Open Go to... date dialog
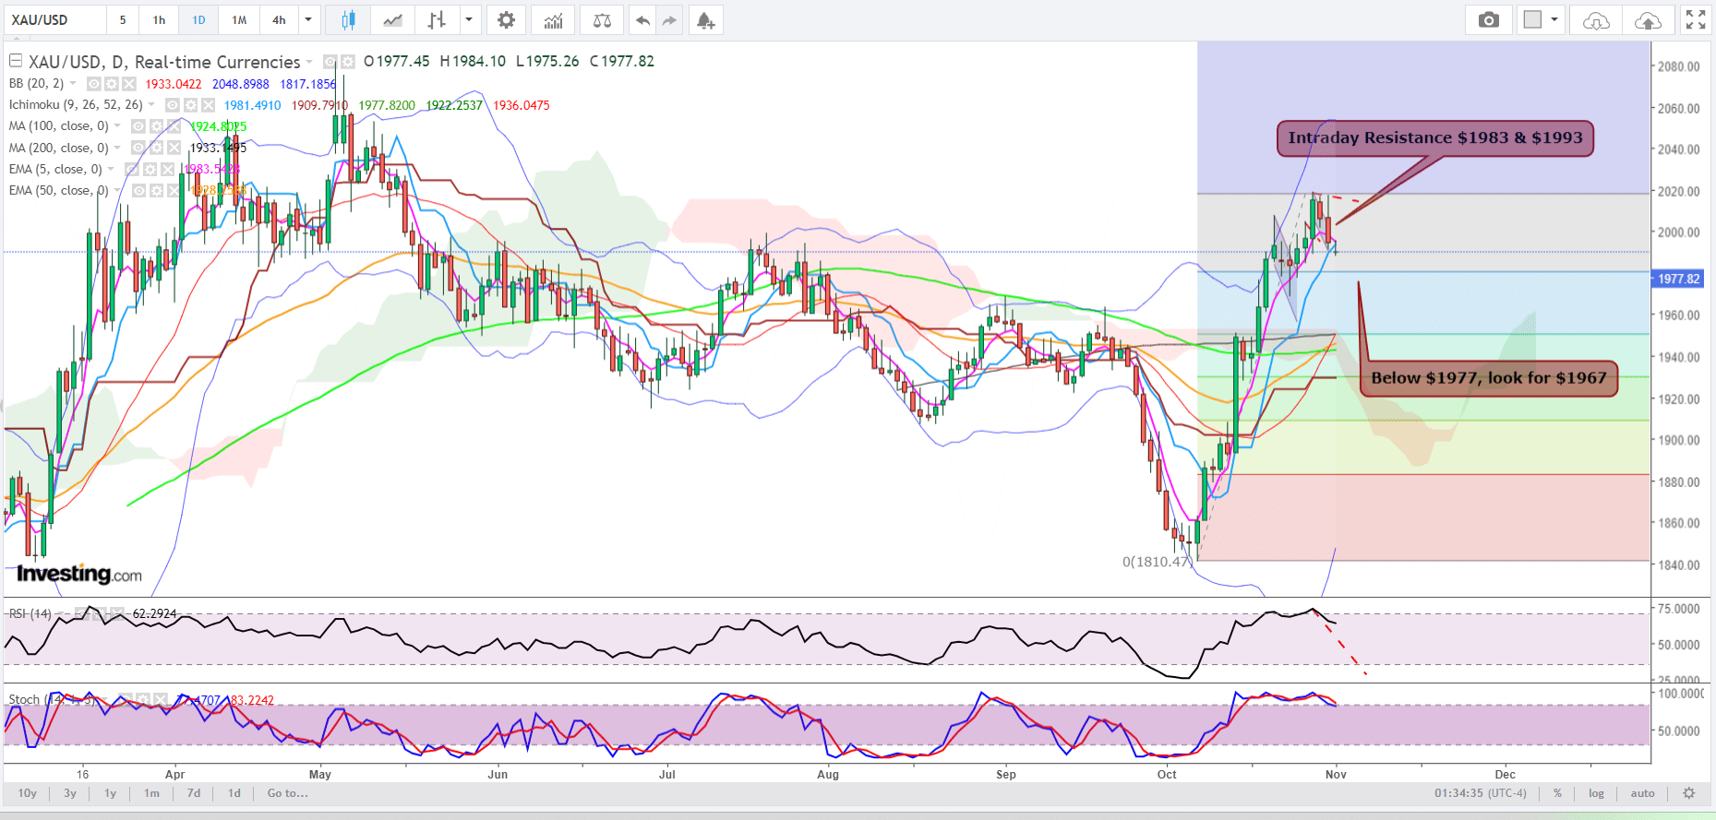Screen dimensions: 1716x820 point(288,793)
